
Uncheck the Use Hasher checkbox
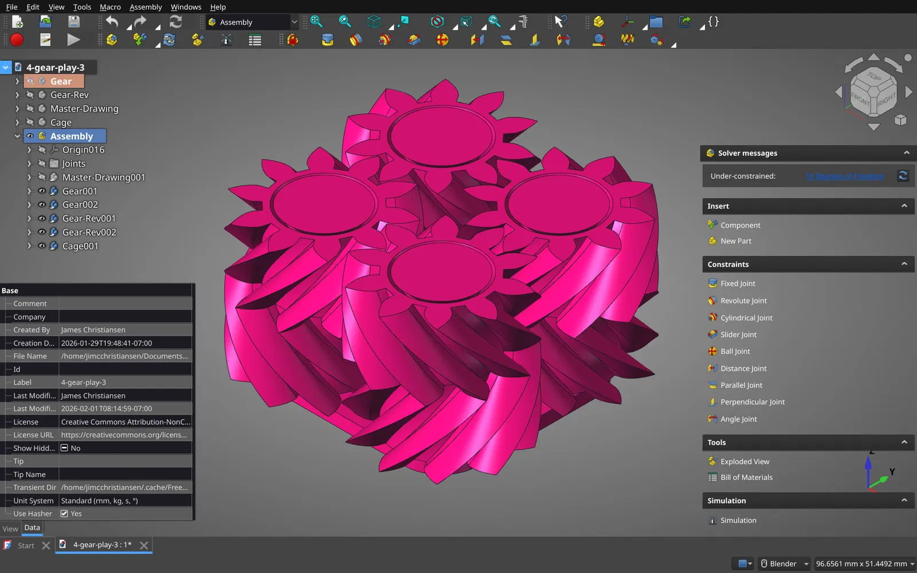64,514
